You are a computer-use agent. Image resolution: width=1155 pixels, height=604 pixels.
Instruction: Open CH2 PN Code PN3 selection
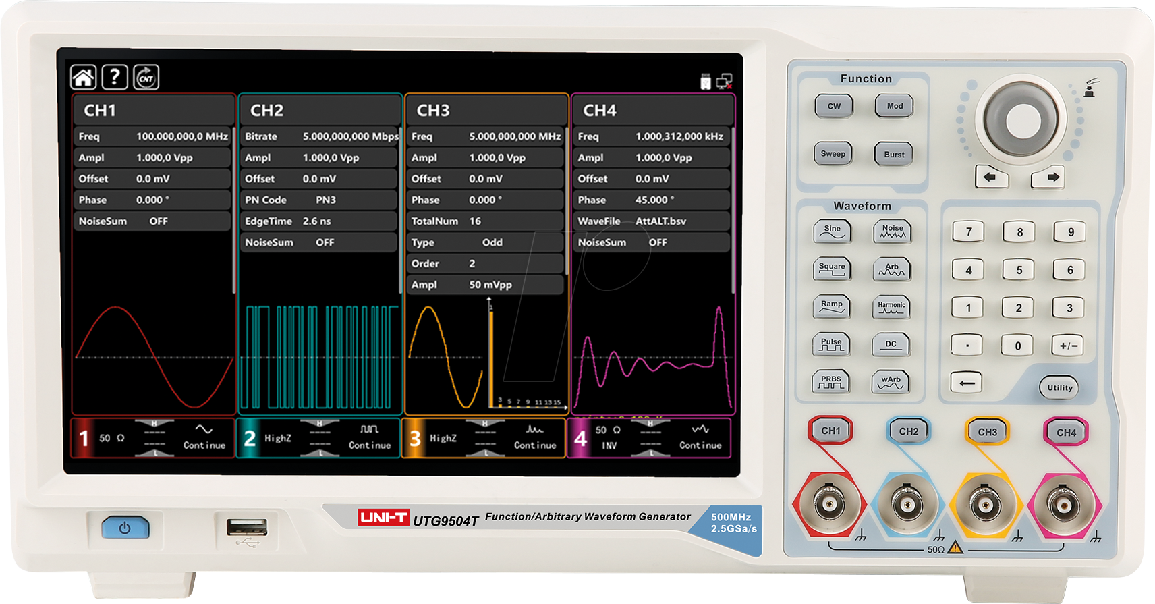tap(318, 200)
